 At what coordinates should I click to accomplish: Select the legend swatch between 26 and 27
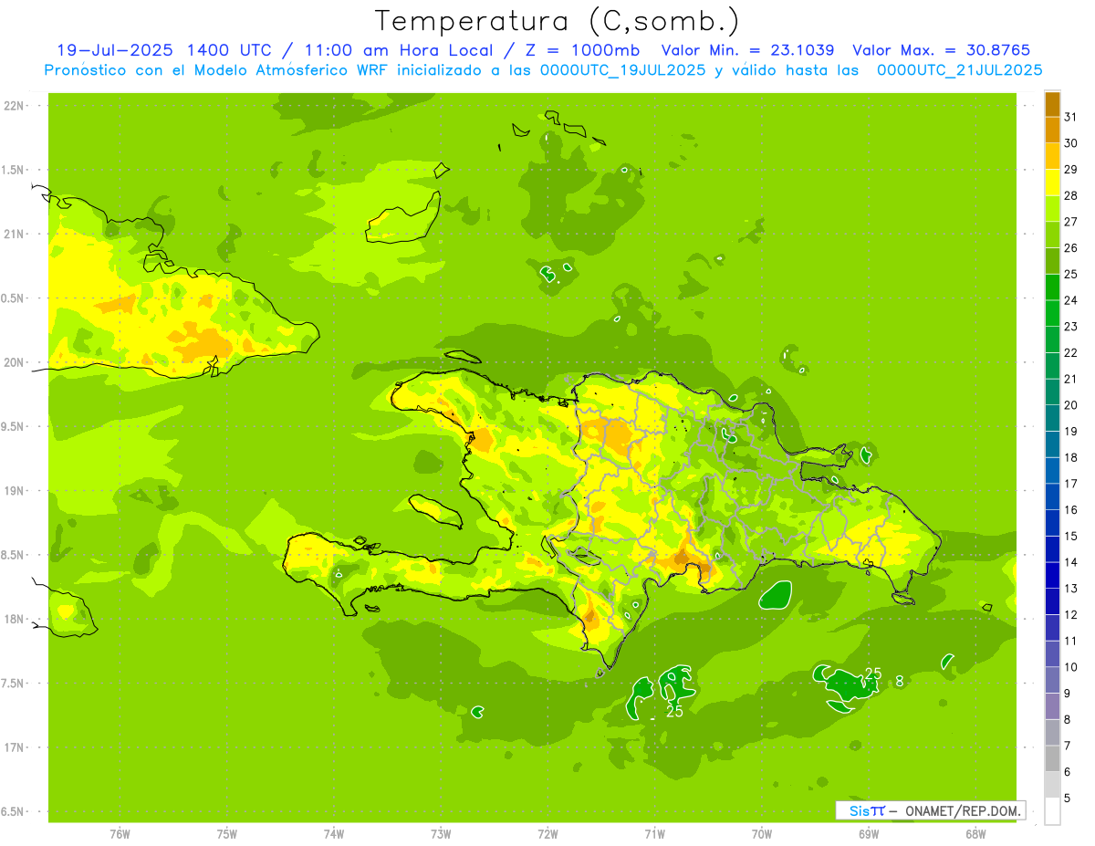[x=1052, y=235]
